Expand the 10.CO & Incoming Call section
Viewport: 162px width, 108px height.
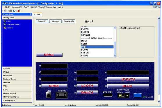pyautogui.click(x=17, y=97)
